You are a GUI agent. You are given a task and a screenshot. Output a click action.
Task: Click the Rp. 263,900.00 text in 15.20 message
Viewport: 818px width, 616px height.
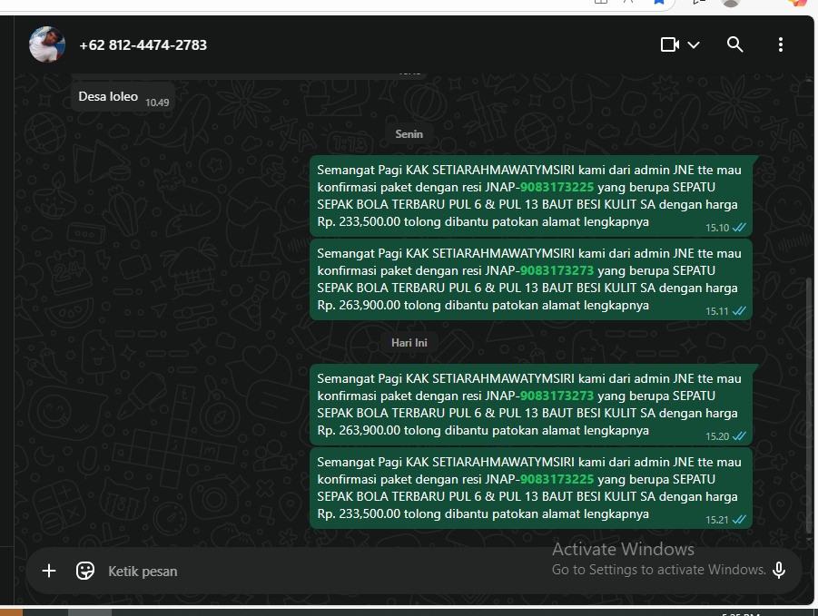tap(359, 430)
